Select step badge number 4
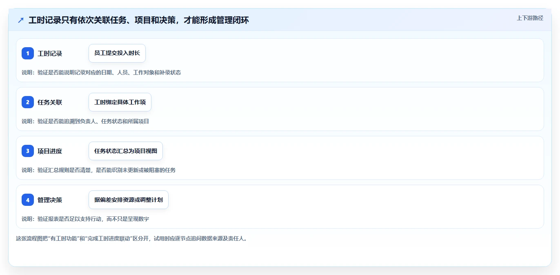Screen dimensions: 560x275 (x=28, y=200)
